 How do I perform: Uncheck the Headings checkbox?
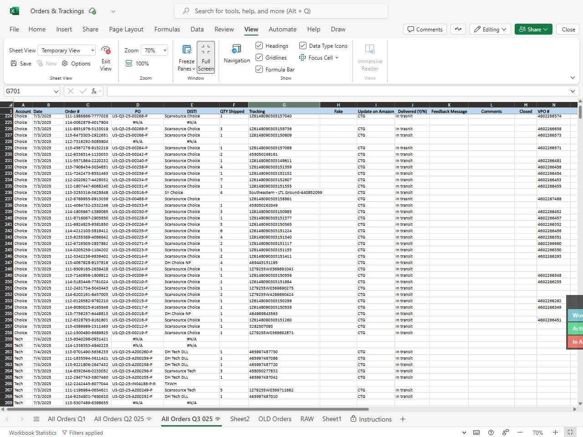[259, 46]
